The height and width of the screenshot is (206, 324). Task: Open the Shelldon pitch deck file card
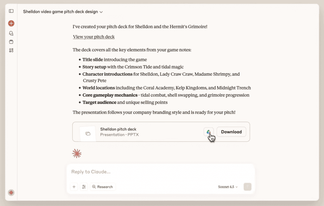click(x=142, y=132)
